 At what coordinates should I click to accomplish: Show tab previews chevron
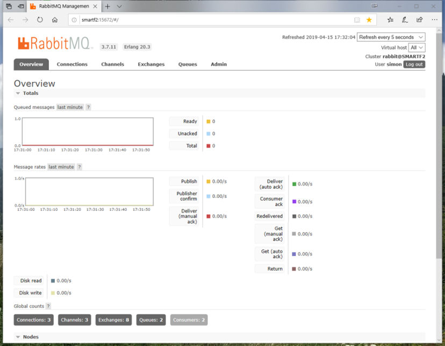[119, 6]
